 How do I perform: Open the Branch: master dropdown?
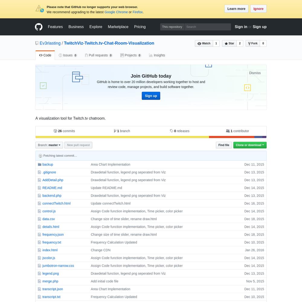[x=49, y=145]
